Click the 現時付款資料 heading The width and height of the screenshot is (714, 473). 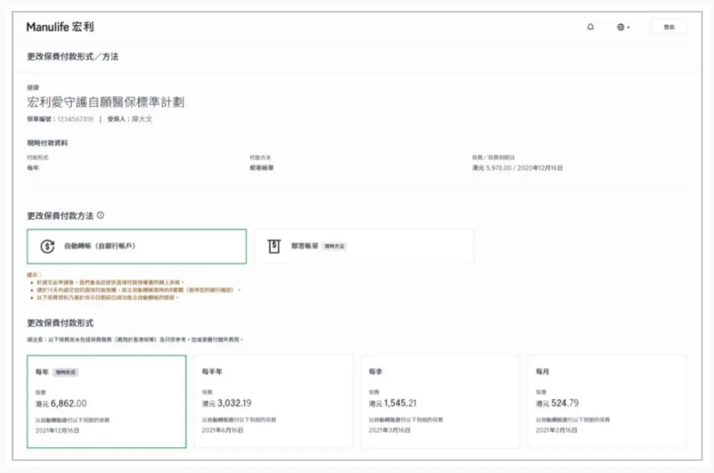point(48,143)
